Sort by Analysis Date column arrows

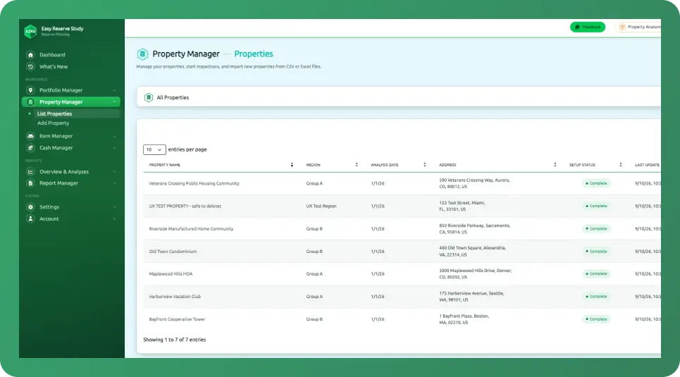tap(425, 165)
